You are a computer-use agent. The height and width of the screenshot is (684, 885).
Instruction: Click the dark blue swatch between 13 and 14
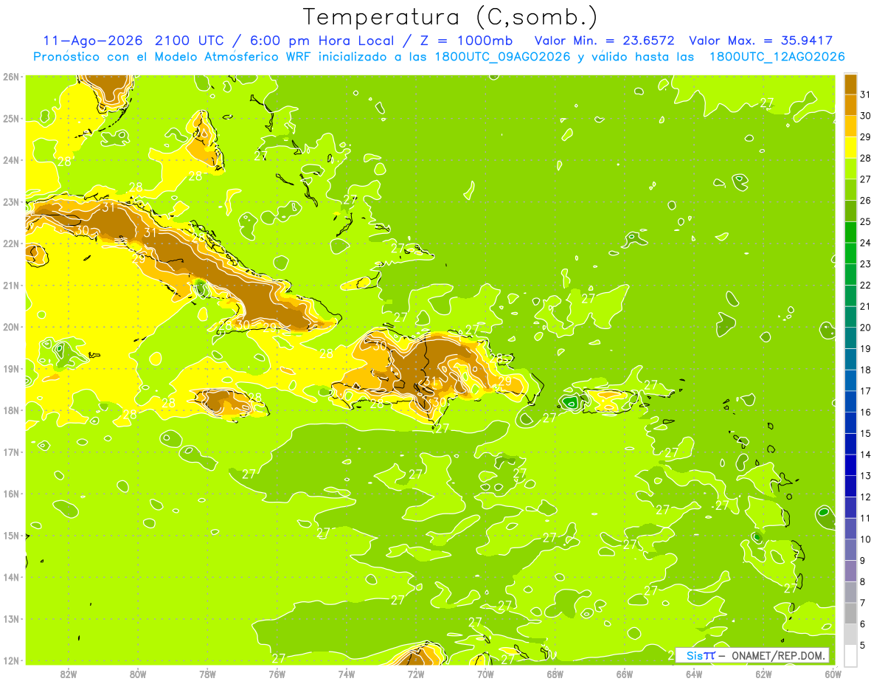pos(850,465)
